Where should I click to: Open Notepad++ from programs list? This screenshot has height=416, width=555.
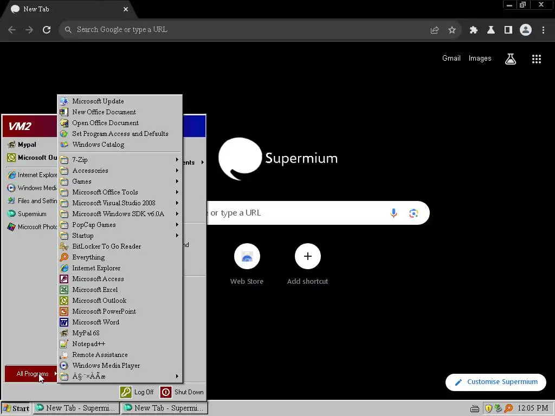[120, 344]
